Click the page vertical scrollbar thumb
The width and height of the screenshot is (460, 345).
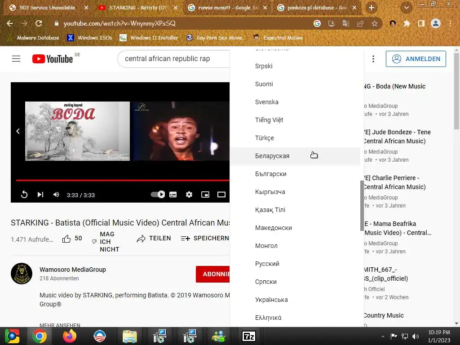(x=457, y=91)
